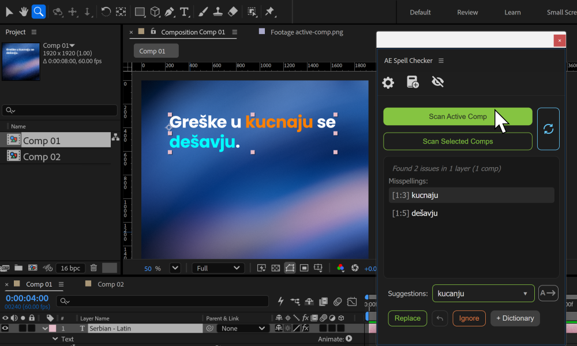
Task: Collapse the Serbian - Latin layer twirl arrow
Action: coord(44,328)
